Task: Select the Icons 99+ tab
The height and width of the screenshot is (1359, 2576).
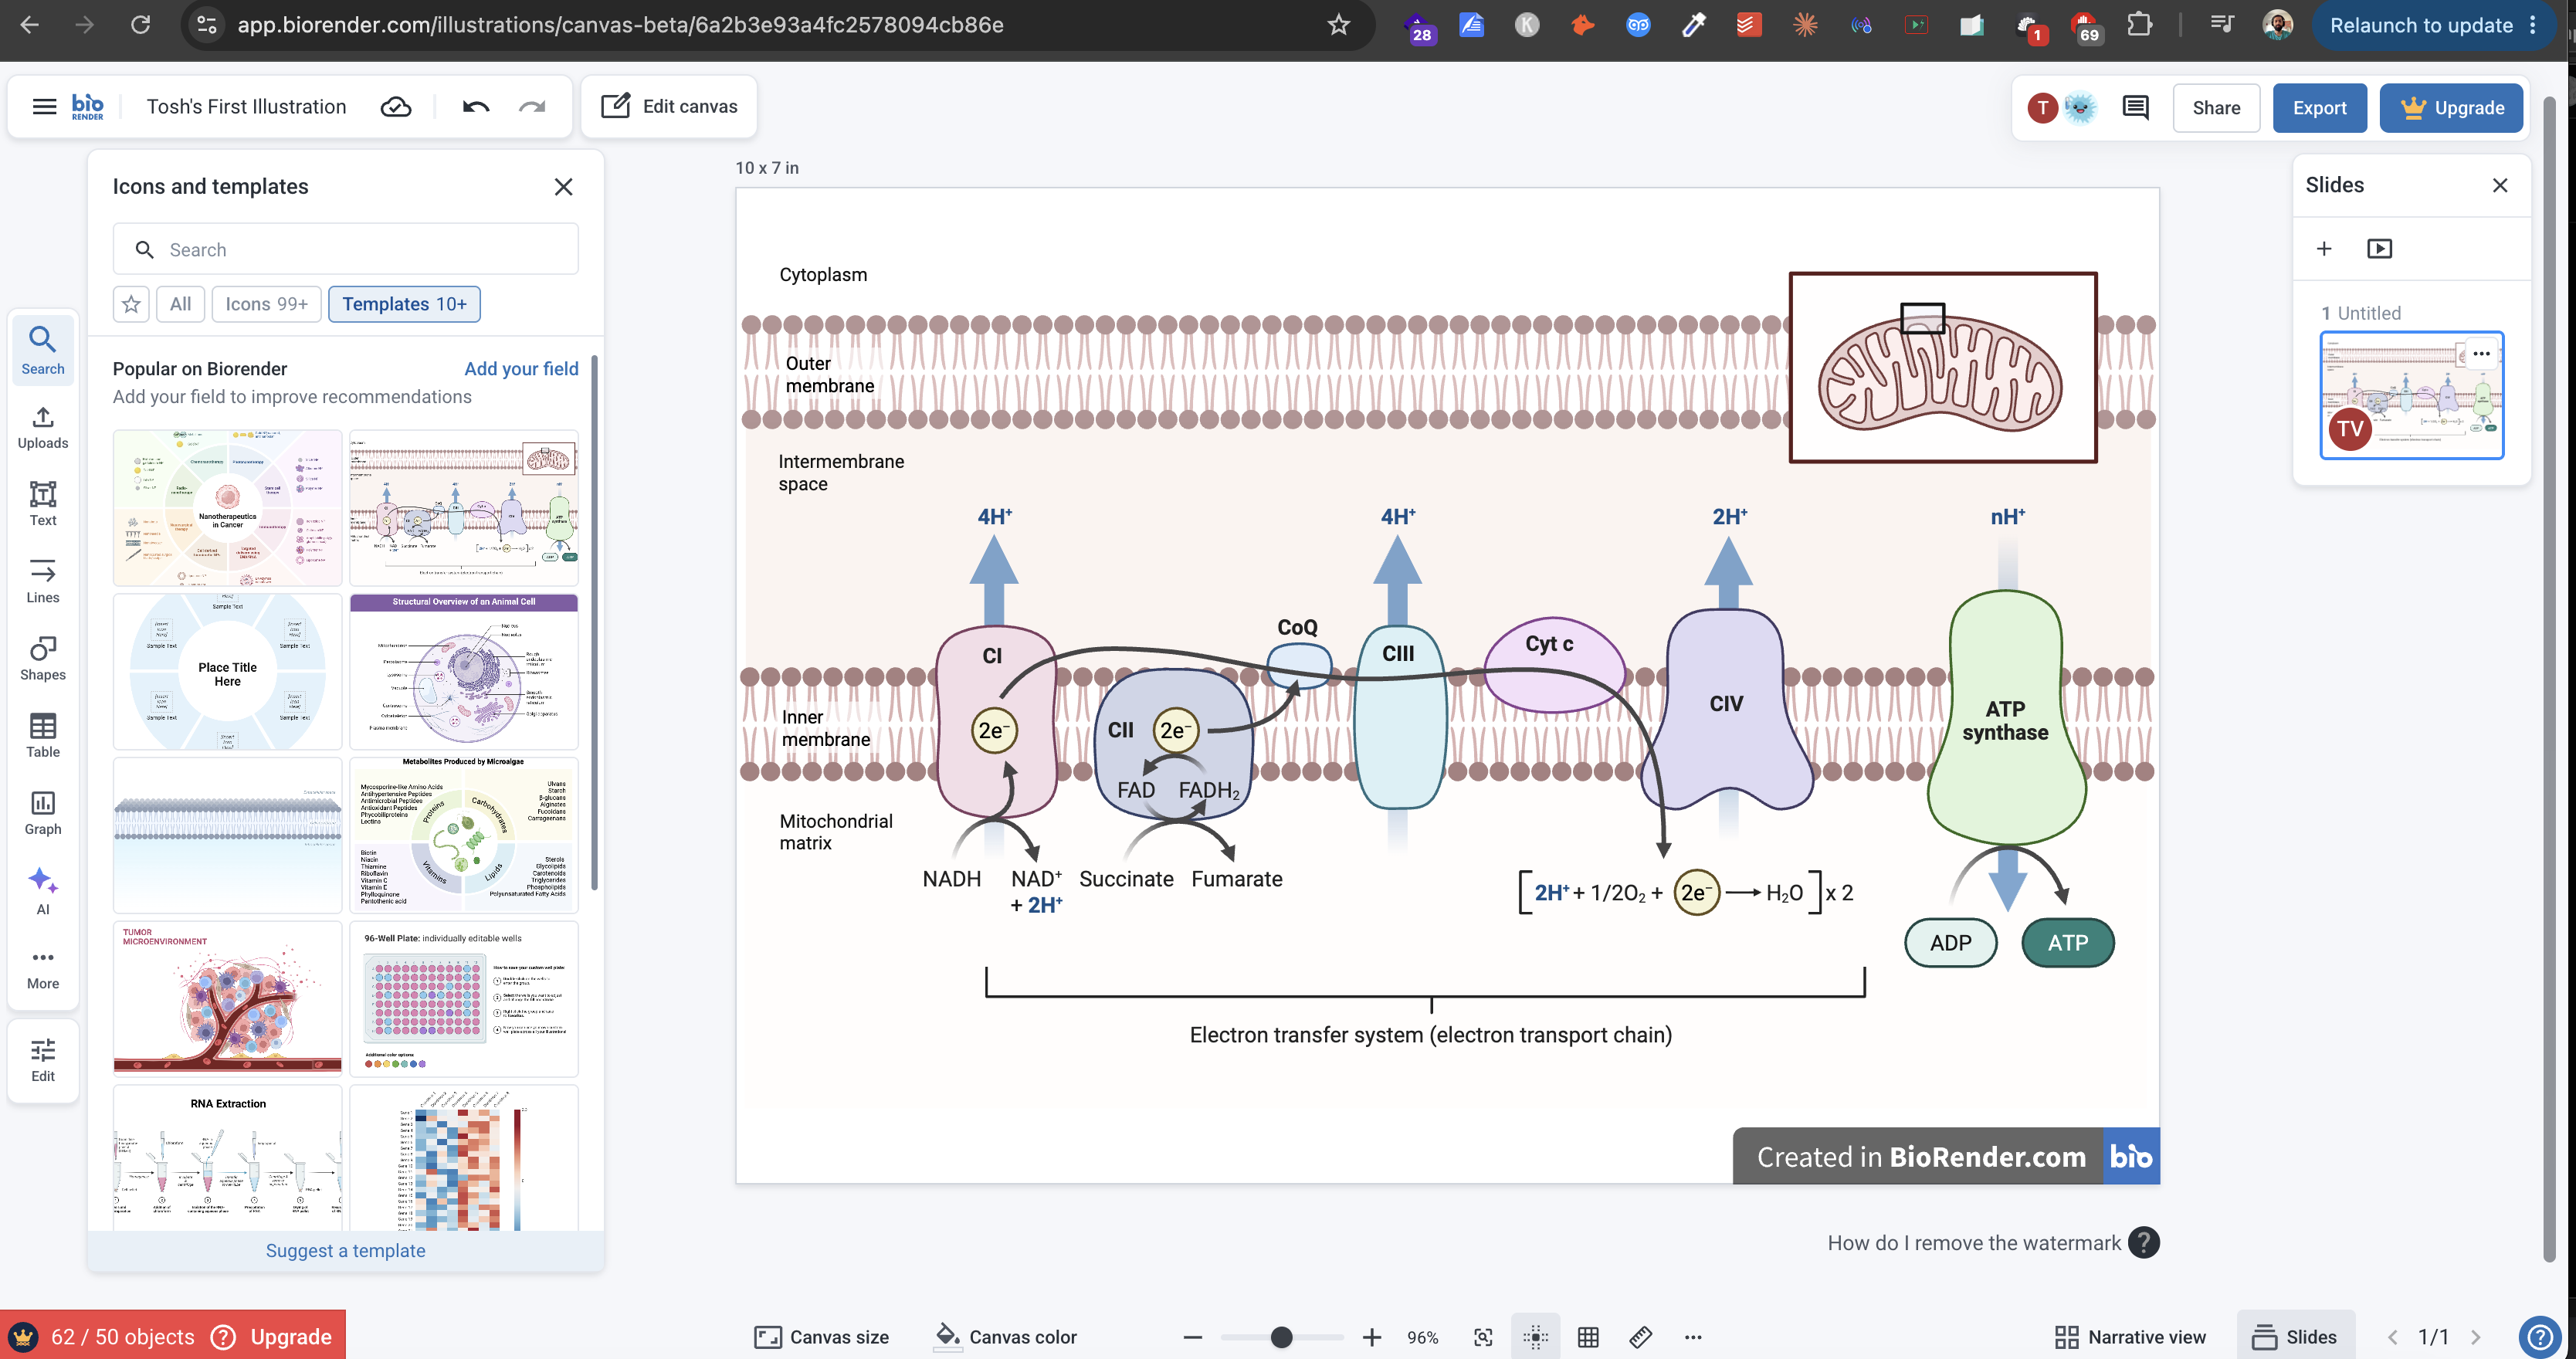Action: [x=266, y=304]
